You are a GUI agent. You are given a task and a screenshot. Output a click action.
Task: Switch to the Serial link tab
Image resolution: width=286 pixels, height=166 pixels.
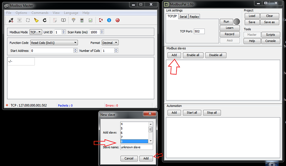click(183, 17)
